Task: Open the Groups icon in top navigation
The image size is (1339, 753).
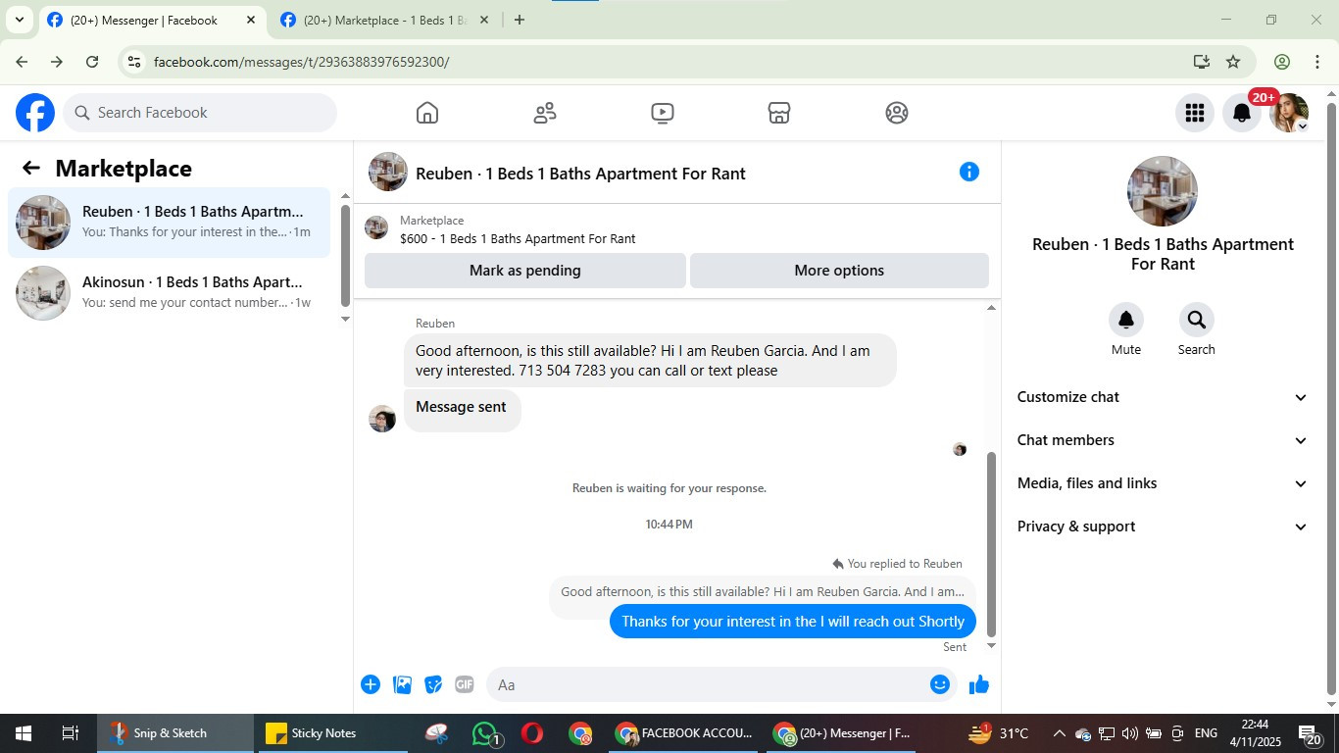Action: click(897, 113)
